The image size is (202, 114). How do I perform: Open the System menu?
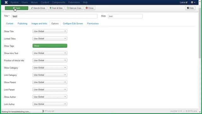(15, 2)
